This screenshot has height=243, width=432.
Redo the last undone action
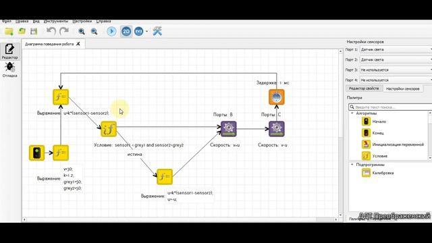(64, 31)
